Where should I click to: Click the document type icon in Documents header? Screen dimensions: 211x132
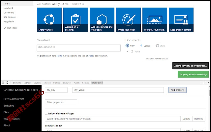132,51
